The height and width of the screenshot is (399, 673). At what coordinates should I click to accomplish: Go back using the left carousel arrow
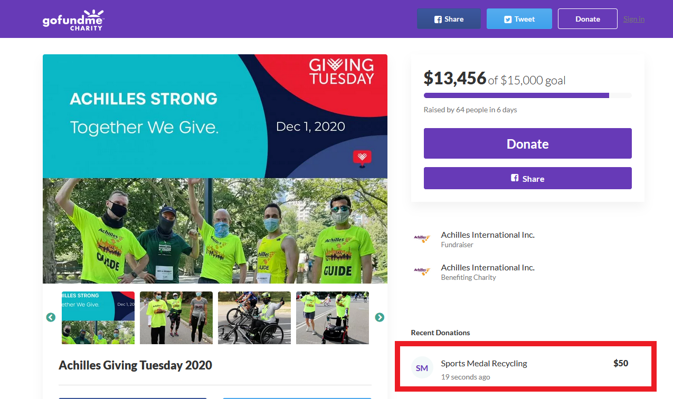click(50, 317)
